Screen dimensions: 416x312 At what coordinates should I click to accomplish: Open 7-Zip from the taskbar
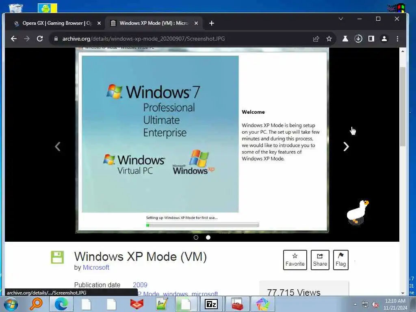pyautogui.click(x=211, y=304)
